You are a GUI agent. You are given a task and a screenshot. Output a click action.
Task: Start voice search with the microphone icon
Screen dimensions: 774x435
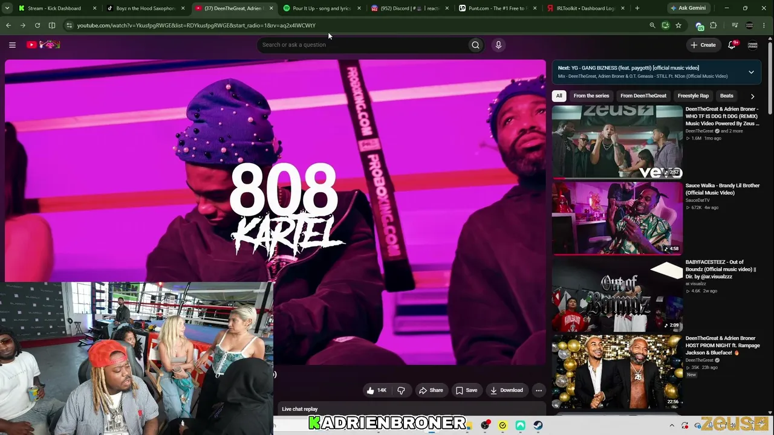[x=498, y=45]
